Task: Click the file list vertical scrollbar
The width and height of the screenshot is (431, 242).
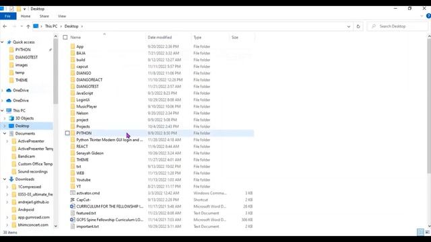Action: pyautogui.click(x=429, y=106)
